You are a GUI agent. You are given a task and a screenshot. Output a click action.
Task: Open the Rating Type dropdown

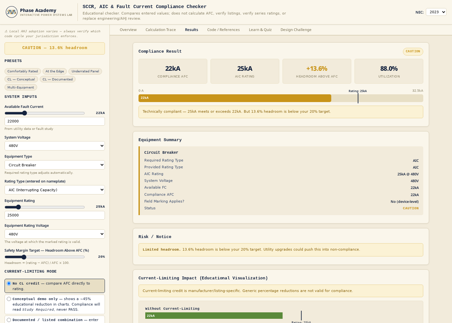[x=55, y=190]
